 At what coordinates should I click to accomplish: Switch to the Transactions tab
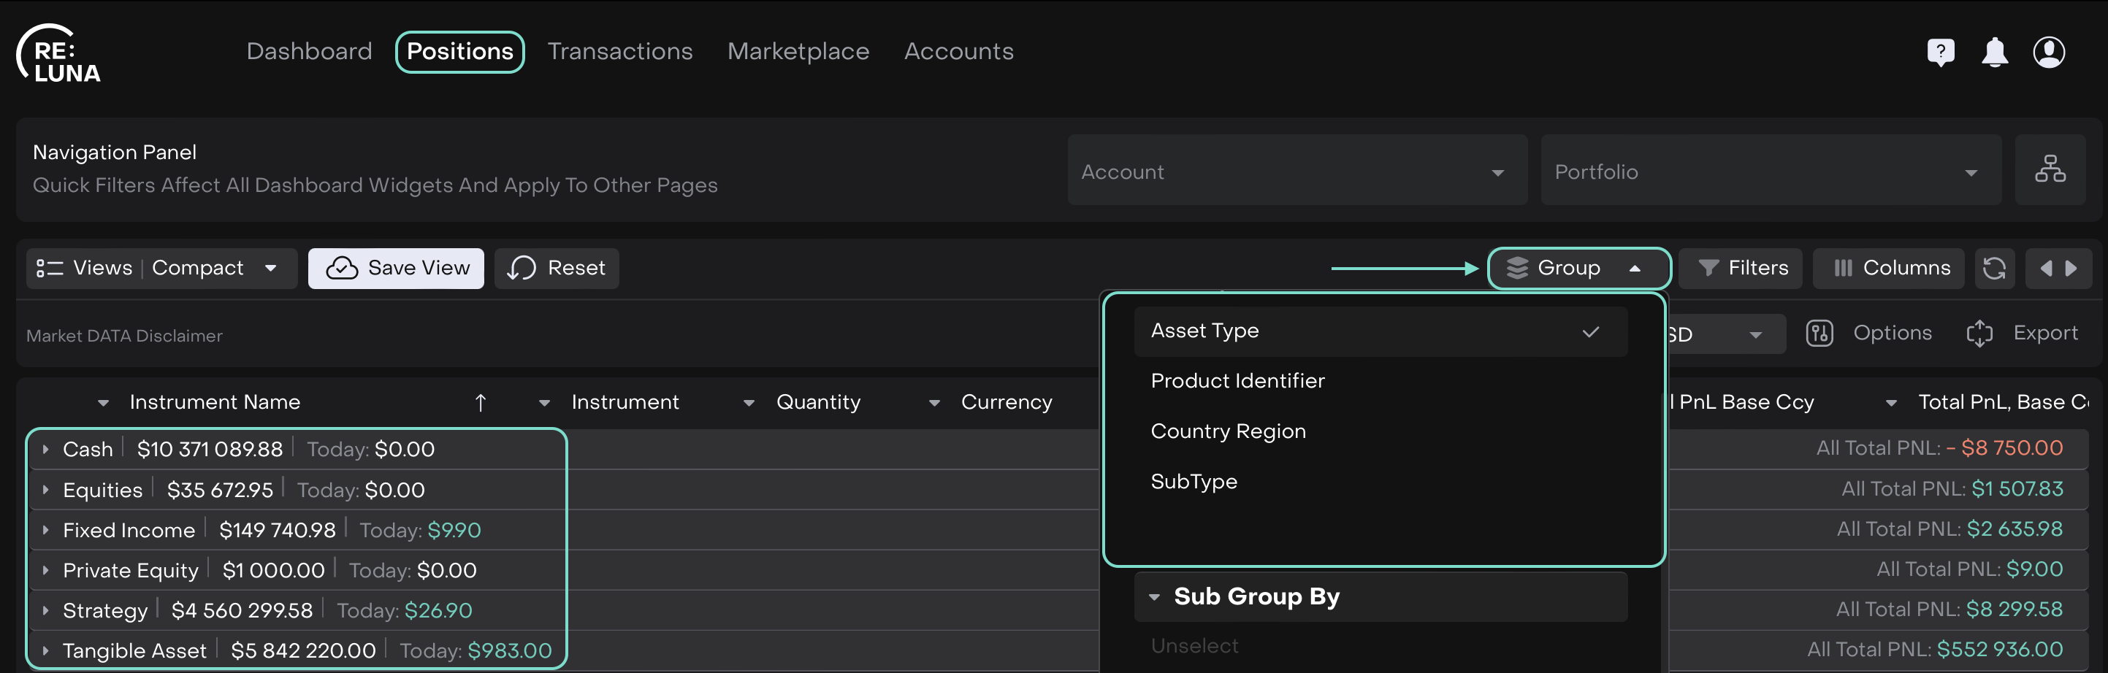coord(619,52)
